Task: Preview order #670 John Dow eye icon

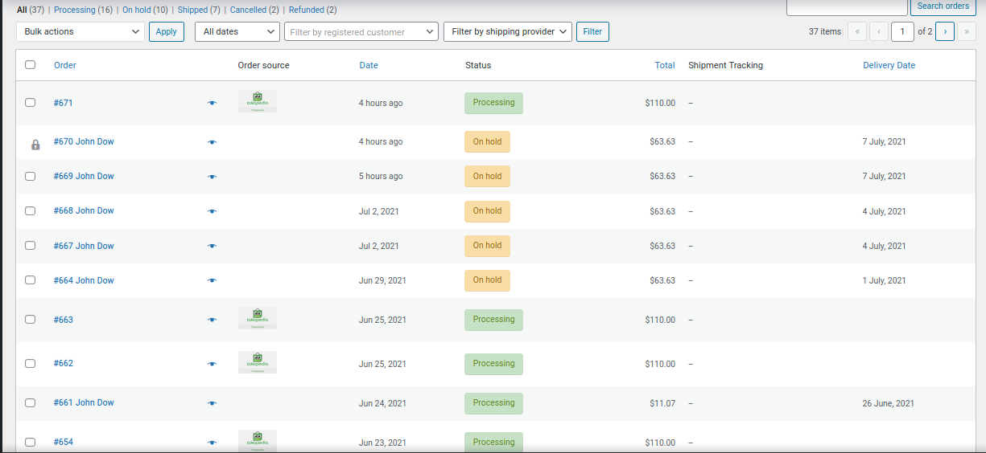Action: click(x=212, y=142)
